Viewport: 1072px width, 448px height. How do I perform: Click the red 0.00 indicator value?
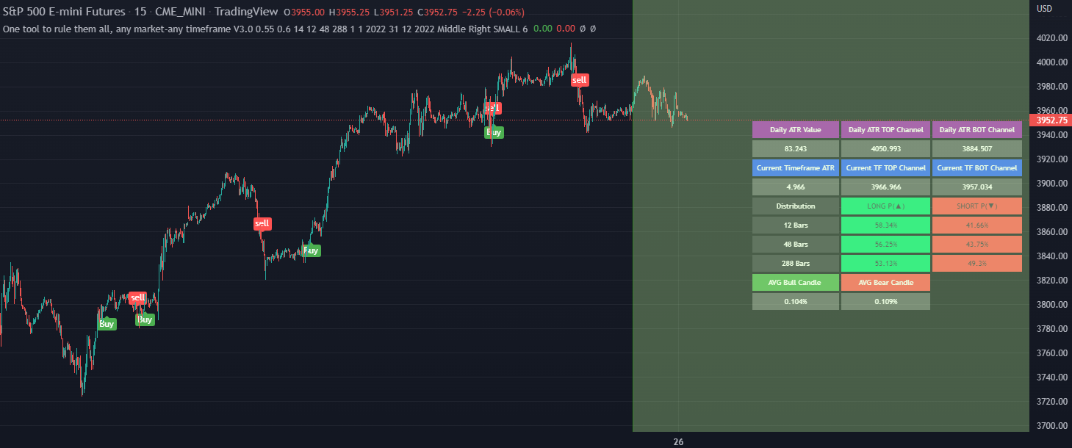(x=566, y=29)
